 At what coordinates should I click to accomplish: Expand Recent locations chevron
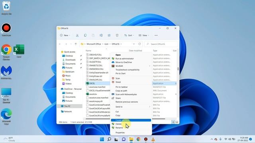[x=71, y=44]
